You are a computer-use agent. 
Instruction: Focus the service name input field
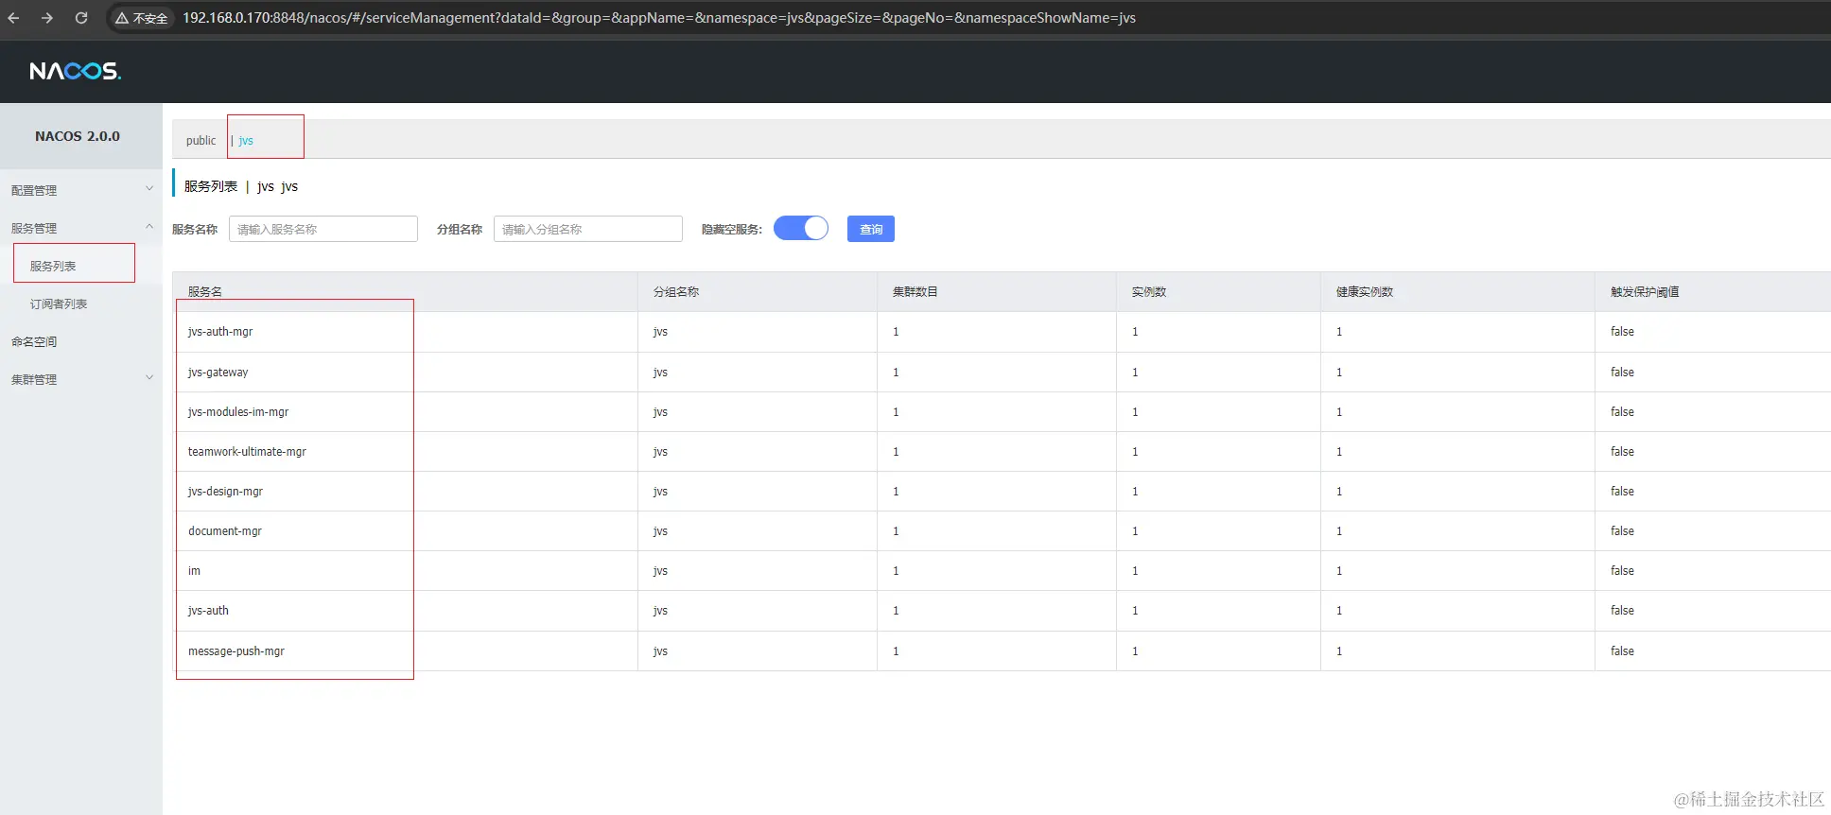(323, 229)
